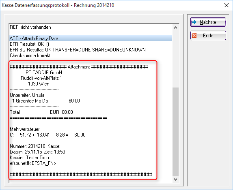Close the protocol with Ende button
The image size is (233, 190).
coord(208,36)
